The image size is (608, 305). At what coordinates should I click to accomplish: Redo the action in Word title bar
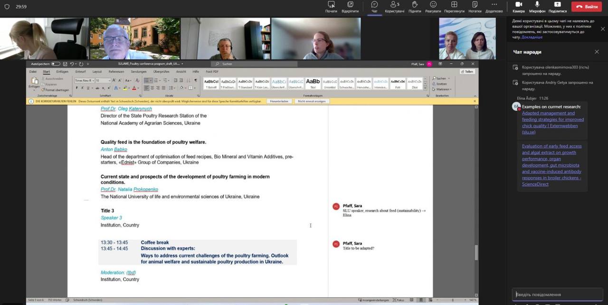click(x=81, y=64)
